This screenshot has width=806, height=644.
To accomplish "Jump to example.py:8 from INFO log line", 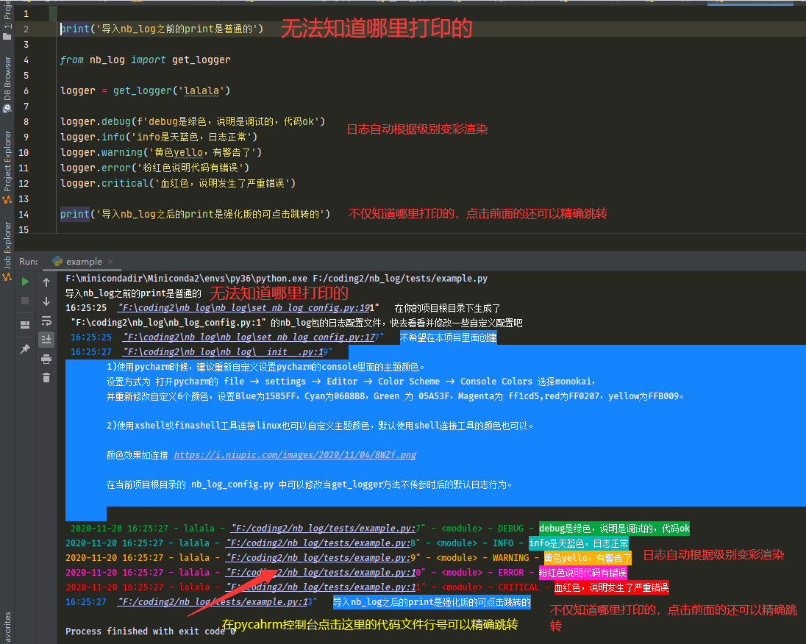I will coord(320,543).
